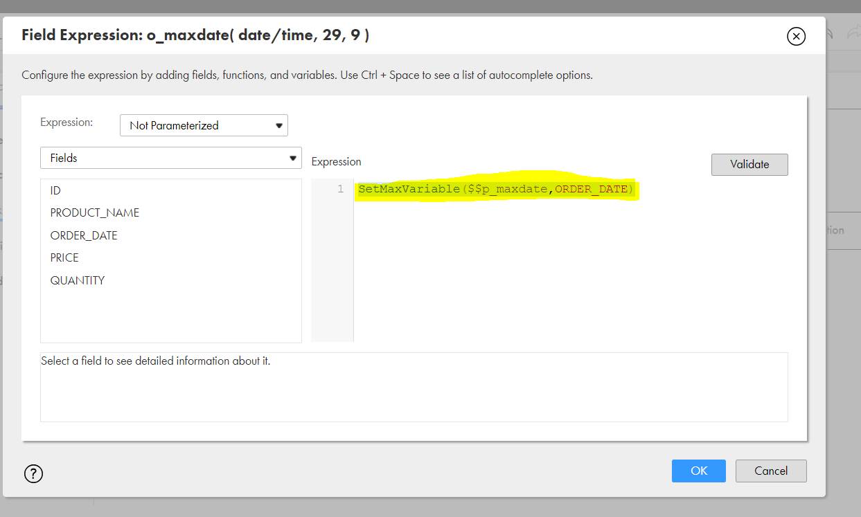Click inside the SetMaxVariable expression line

click(496, 189)
